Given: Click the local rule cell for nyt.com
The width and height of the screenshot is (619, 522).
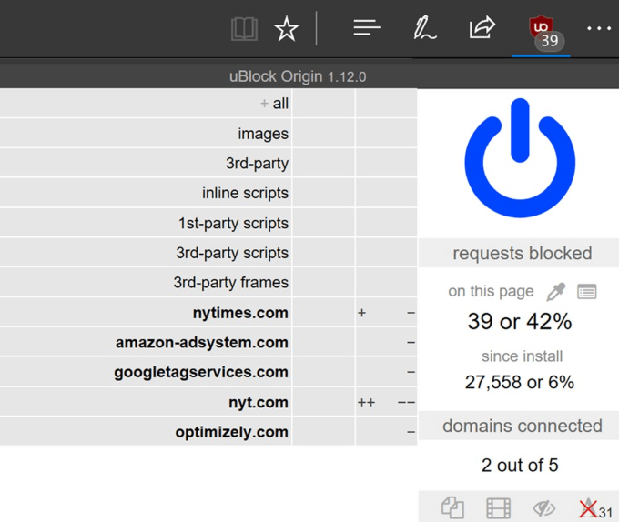Looking at the screenshot, I should (387, 402).
